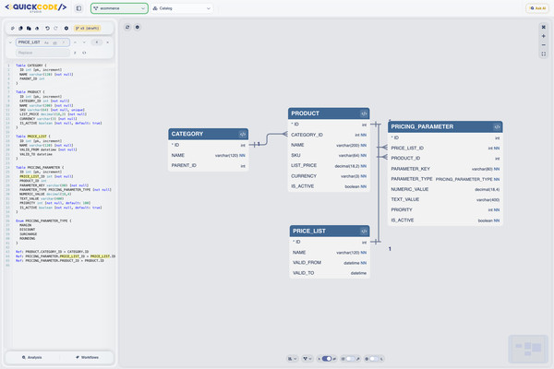Click 'Enum PRICING_PARAMETER_TYPE' line in code editor

point(43,220)
